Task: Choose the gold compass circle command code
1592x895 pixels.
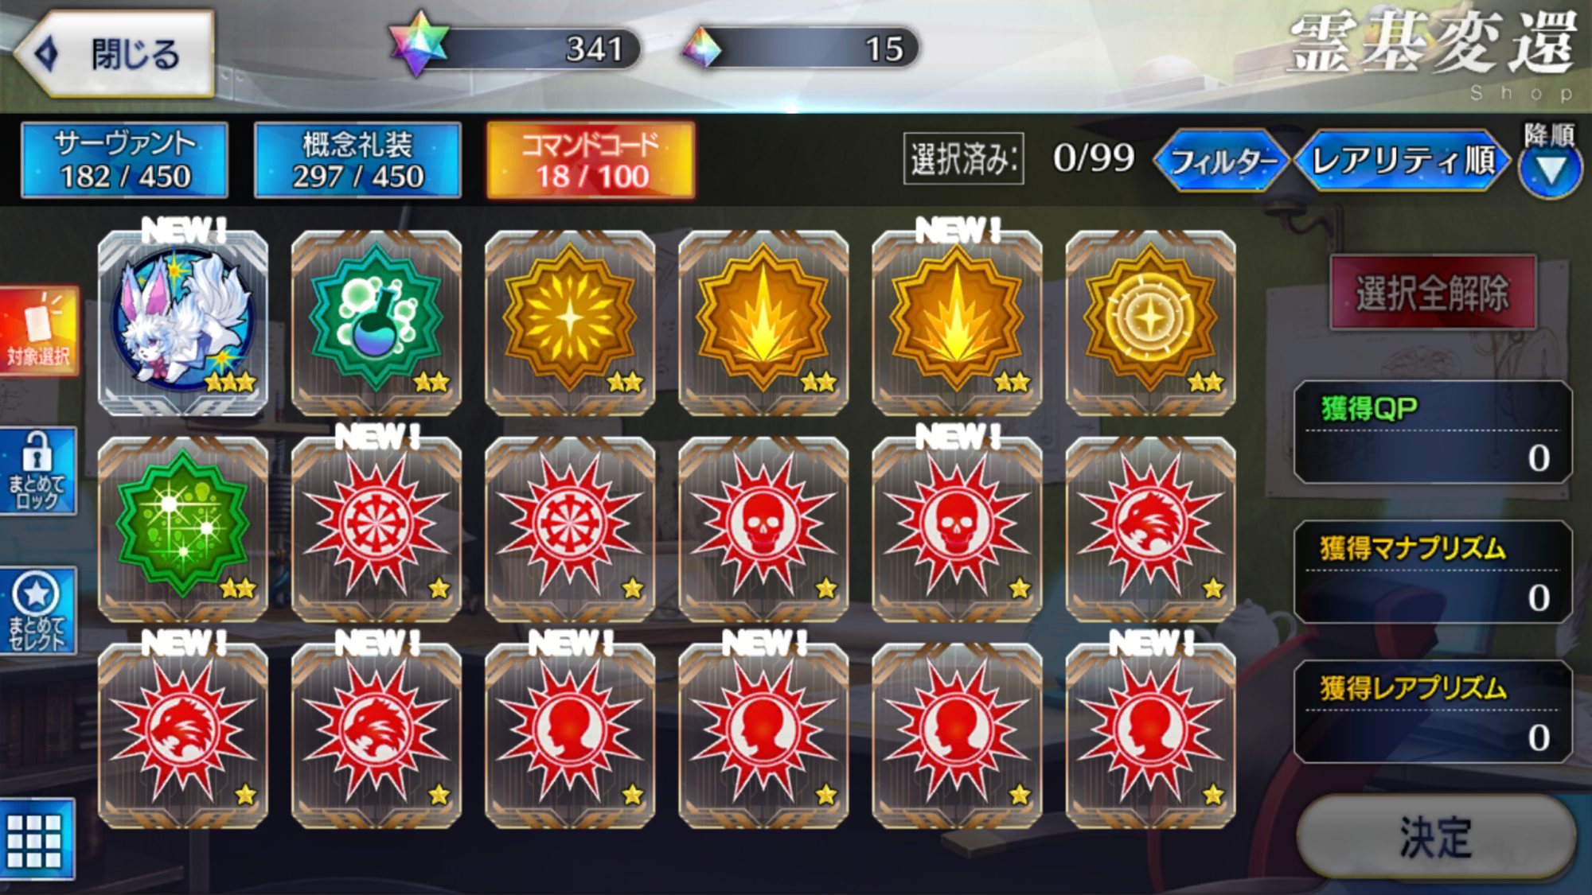Action: (1150, 322)
